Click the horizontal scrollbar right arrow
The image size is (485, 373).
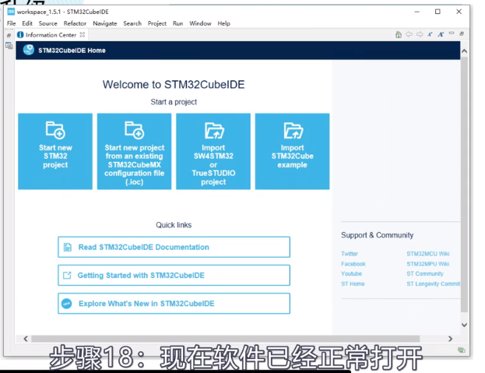(450, 339)
